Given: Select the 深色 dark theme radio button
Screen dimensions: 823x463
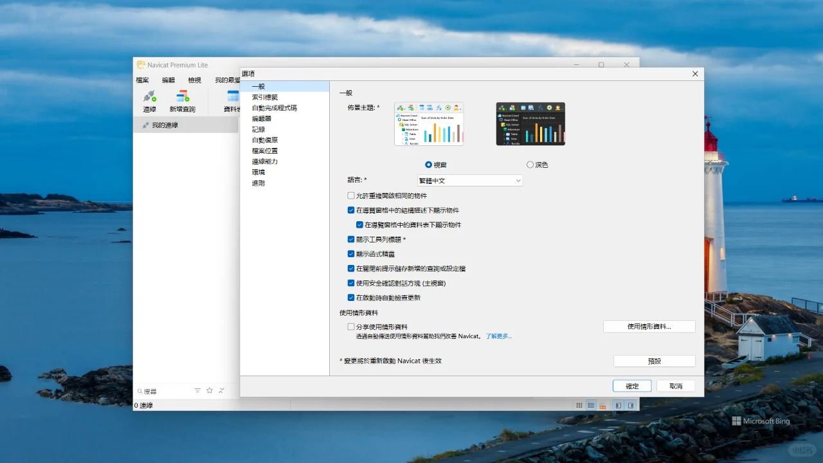Looking at the screenshot, I should click(530, 165).
